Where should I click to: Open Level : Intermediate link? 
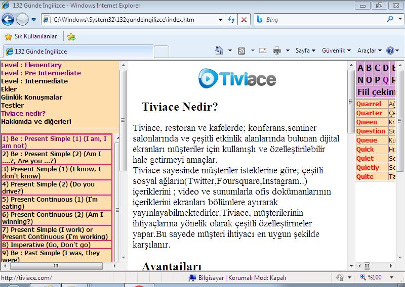click(x=34, y=81)
